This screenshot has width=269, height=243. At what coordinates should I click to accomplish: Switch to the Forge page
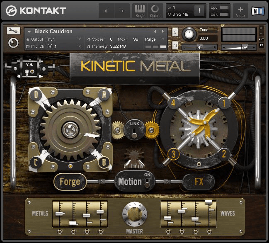(70, 182)
